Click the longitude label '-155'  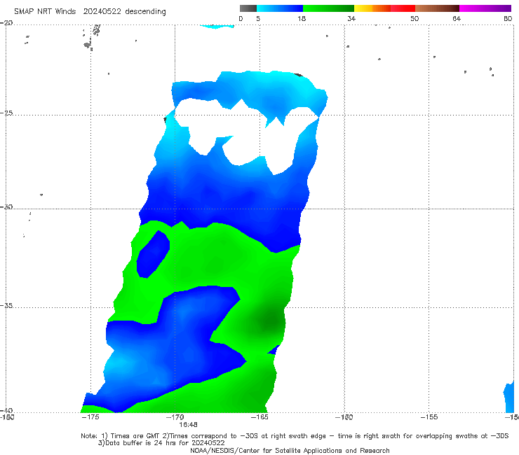429,417
